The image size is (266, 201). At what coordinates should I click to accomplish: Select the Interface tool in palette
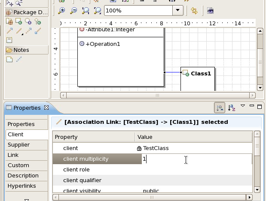28,21
